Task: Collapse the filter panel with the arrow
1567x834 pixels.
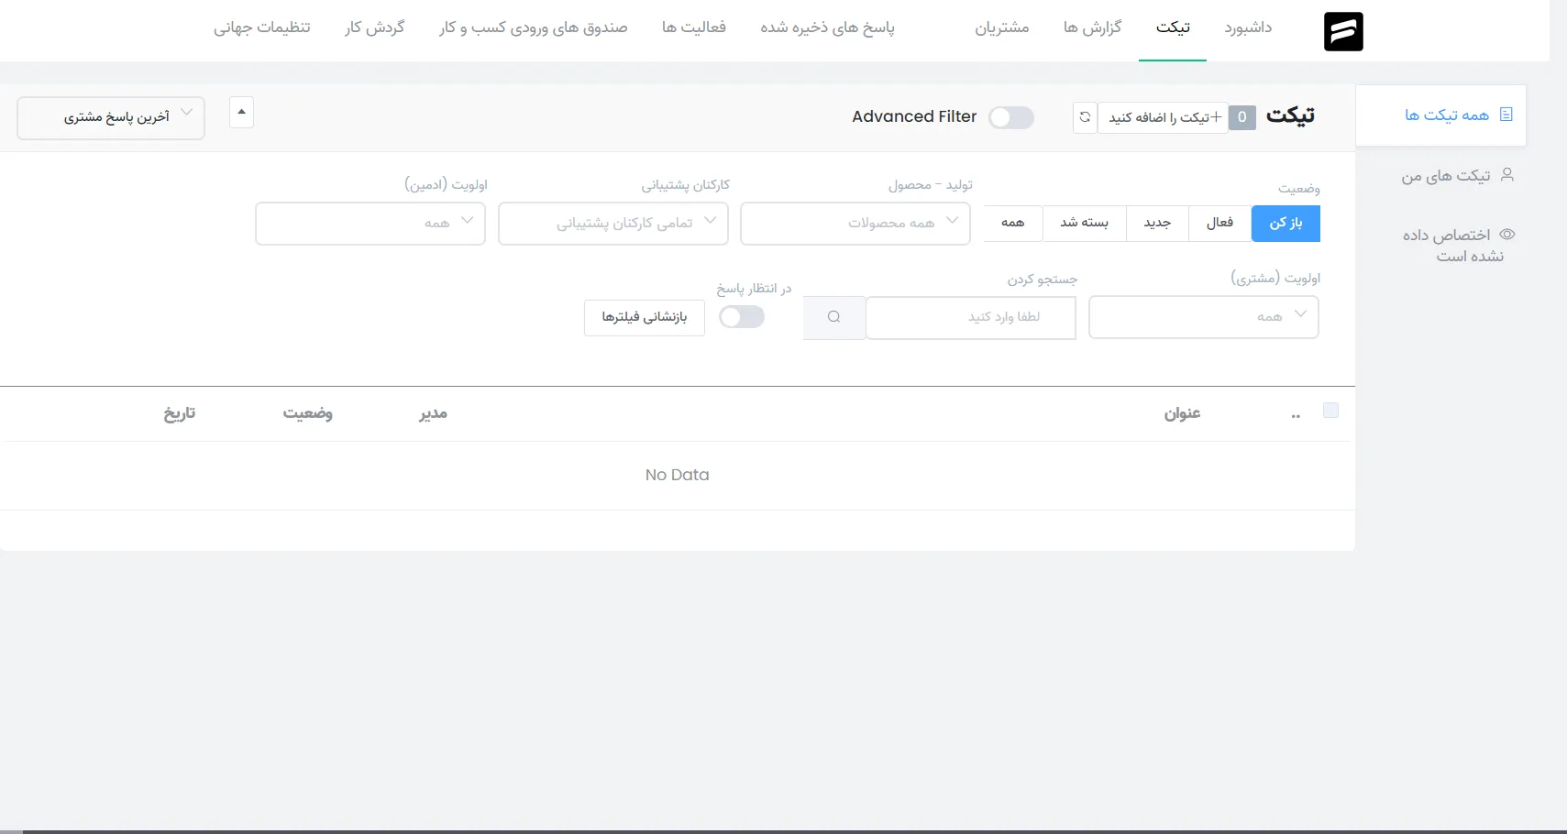Action: [x=241, y=112]
